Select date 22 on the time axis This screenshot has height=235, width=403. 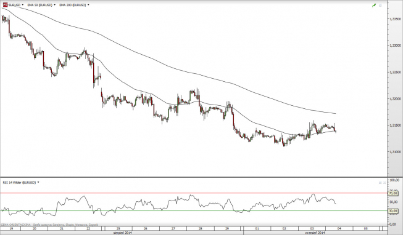click(89, 228)
